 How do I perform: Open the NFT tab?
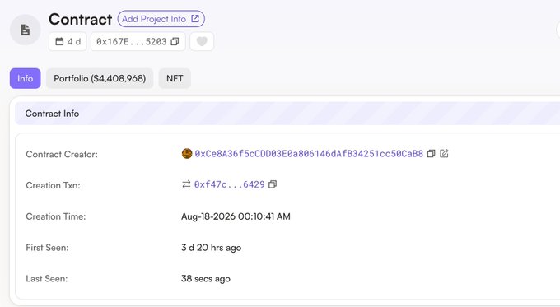click(175, 78)
